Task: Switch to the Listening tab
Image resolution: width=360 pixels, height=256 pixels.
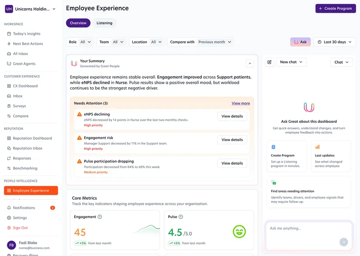Action: pyautogui.click(x=105, y=23)
